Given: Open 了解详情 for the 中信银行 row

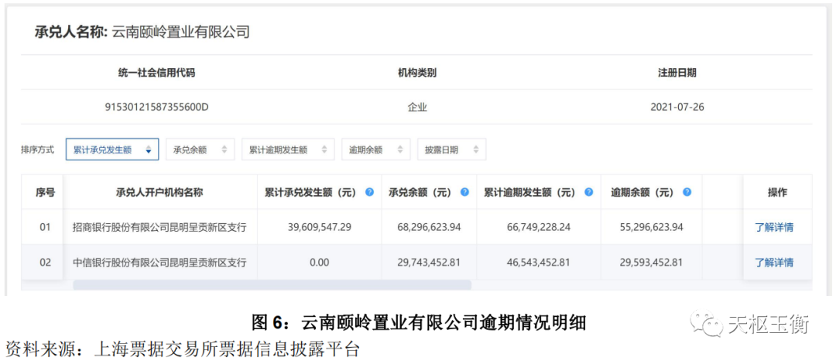Looking at the screenshot, I should (x=773, y=263).
